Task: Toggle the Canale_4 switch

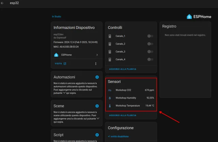Action: [x=150, y=59]
